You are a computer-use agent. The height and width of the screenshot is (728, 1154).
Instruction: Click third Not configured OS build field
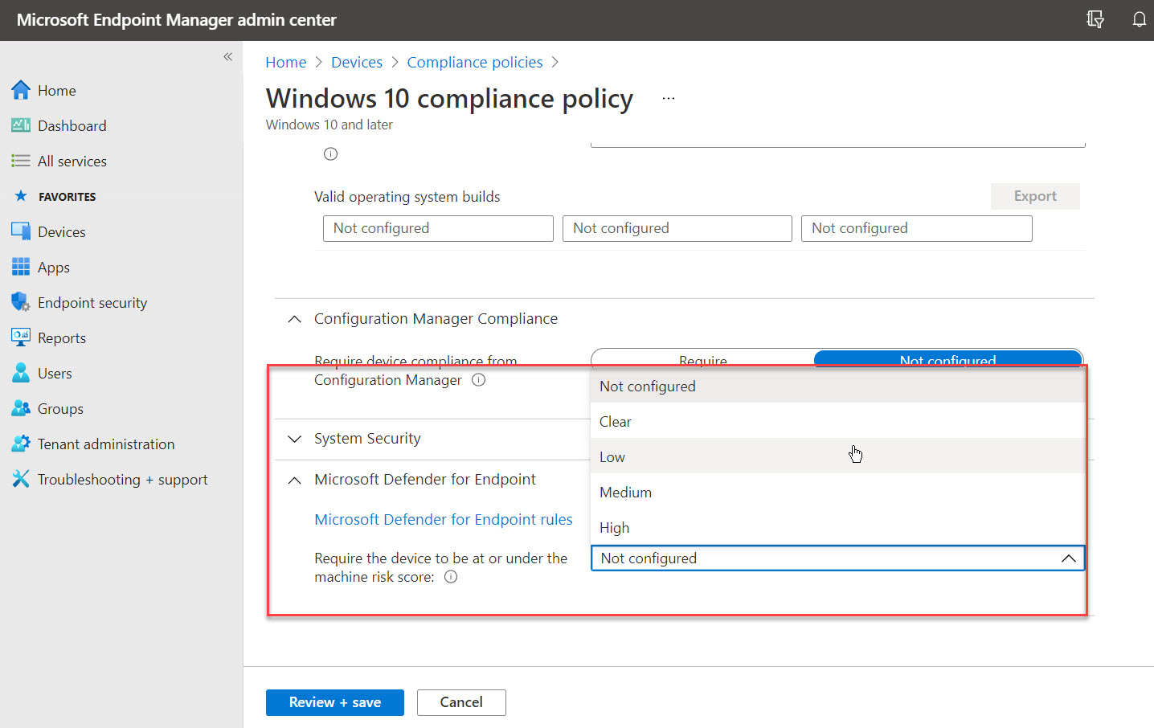click(917, 228)
